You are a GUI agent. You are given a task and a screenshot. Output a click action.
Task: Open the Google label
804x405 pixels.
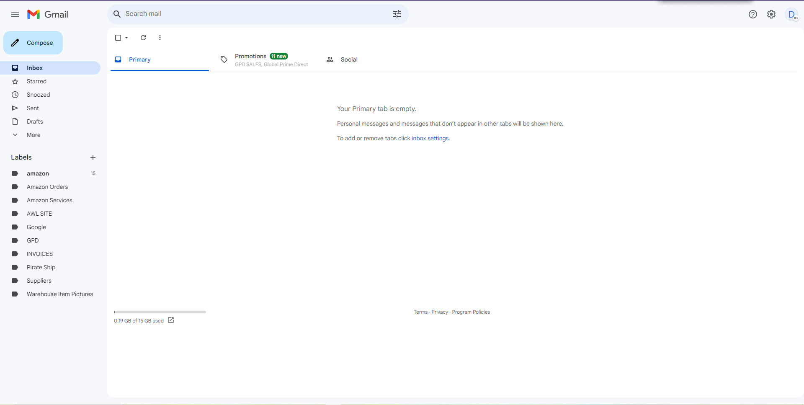coord(50,227)
